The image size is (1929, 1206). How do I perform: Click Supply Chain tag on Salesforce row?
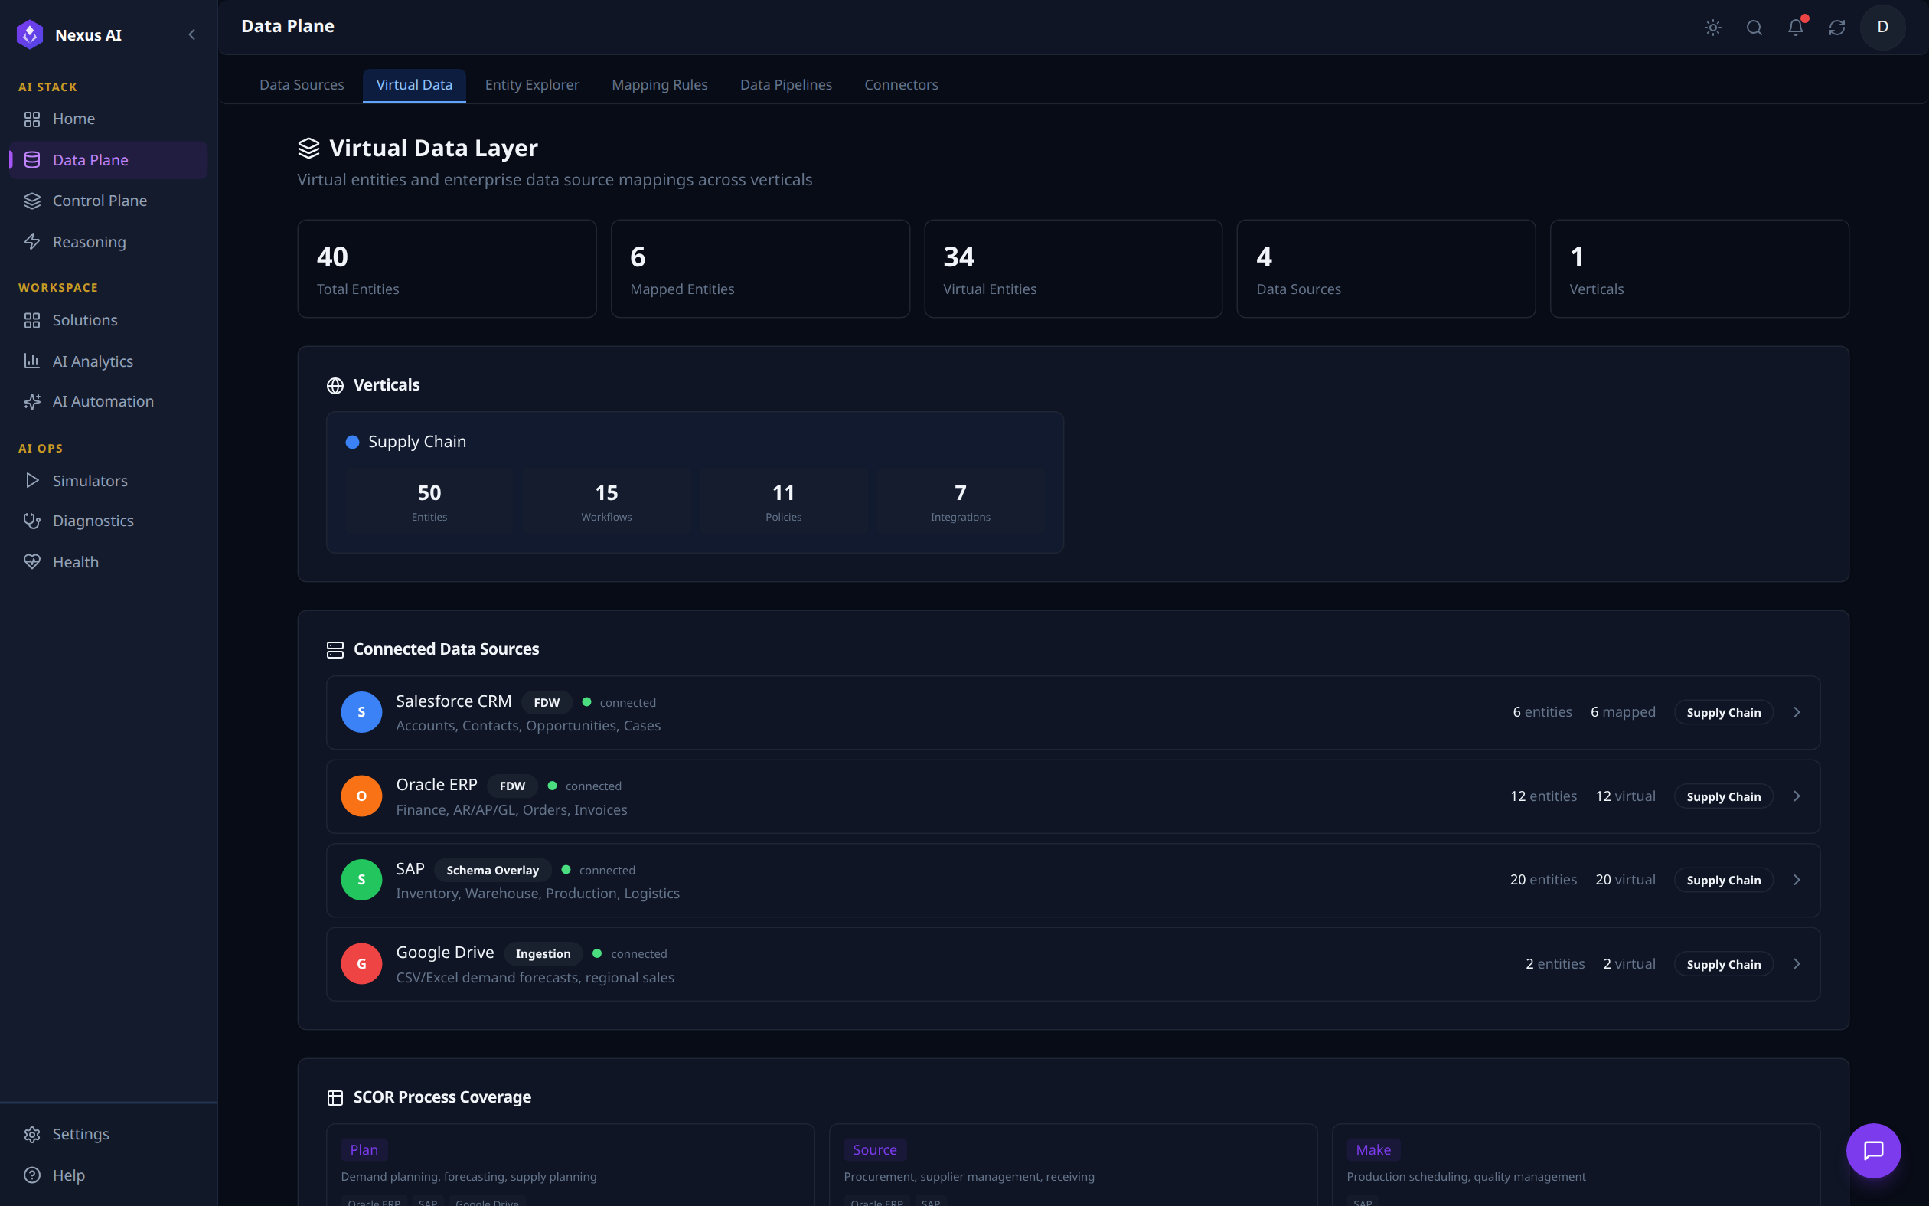(x=1723, y=712)
